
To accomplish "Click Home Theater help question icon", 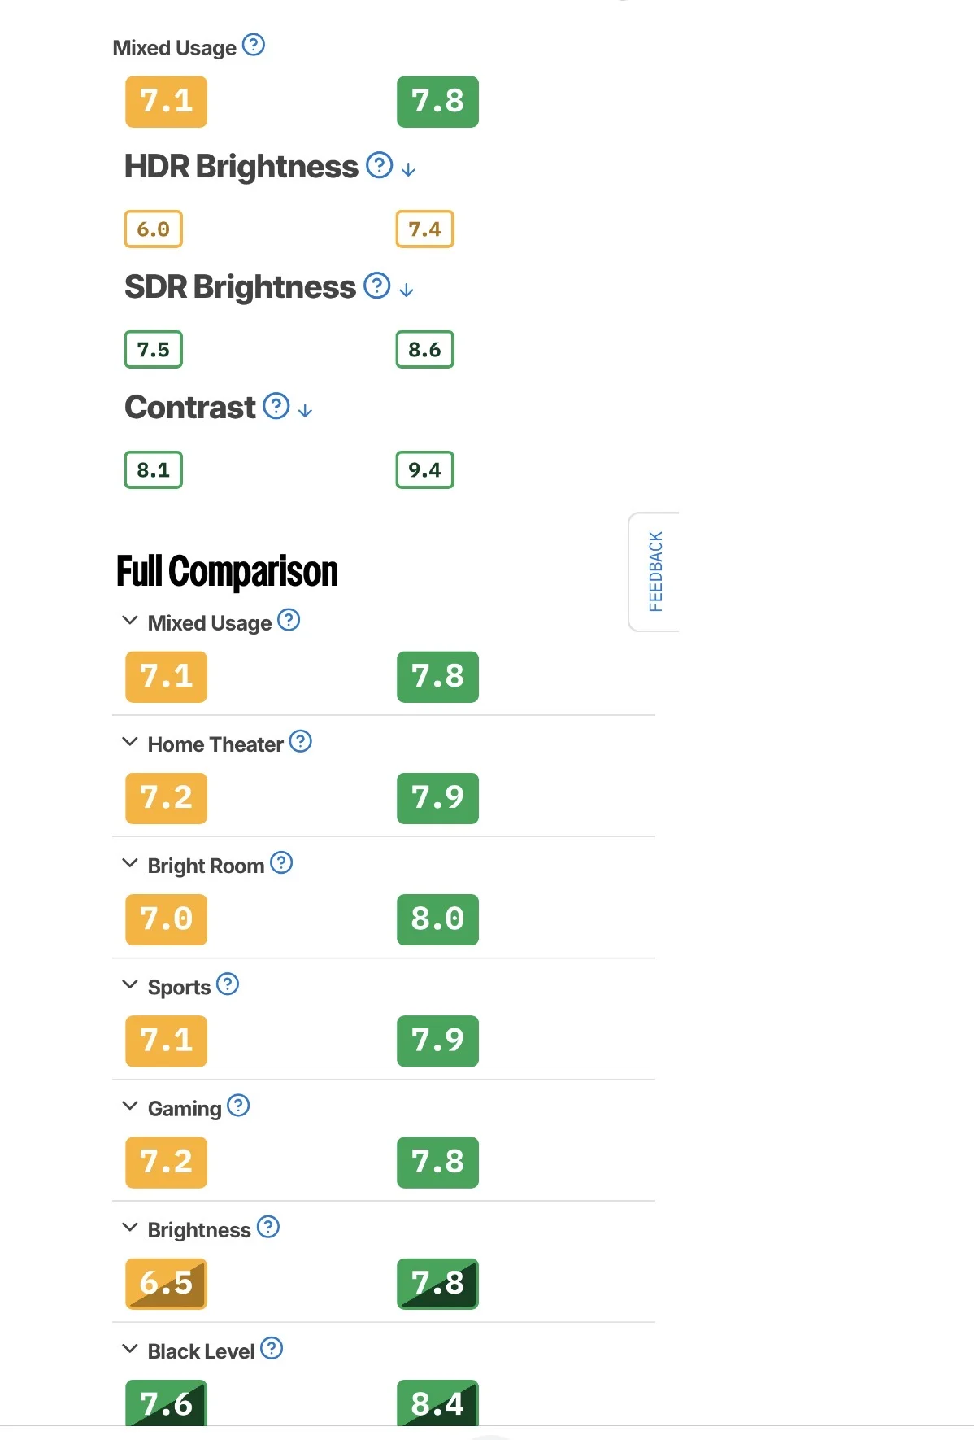I will [301, 742].
